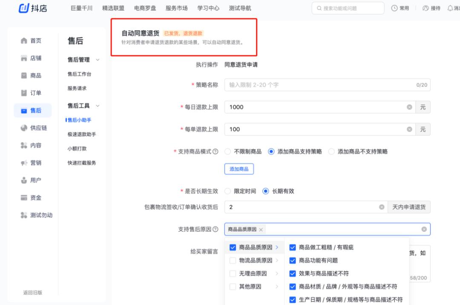
Task: Switch to the 学习中心 top menu
Action: (x=207, y=8)
